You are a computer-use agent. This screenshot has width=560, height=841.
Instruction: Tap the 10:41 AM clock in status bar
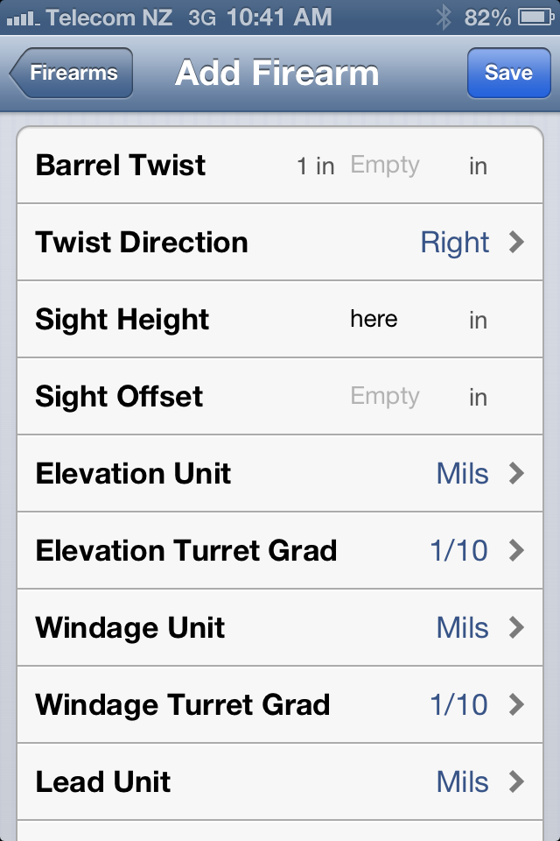[x=279, y=18]
